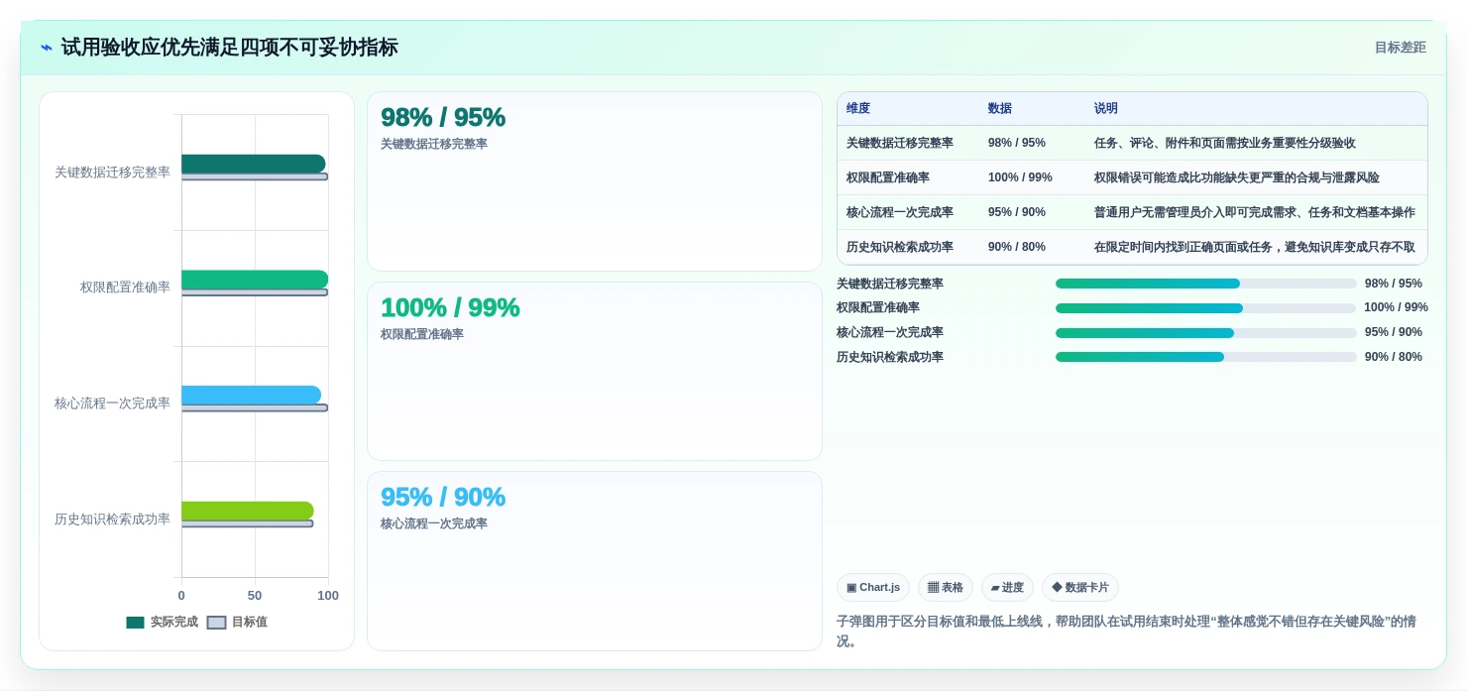Click the 98% / 95% value beside the top progress bar
1467x691 pixels.
tap(1394, 284)
